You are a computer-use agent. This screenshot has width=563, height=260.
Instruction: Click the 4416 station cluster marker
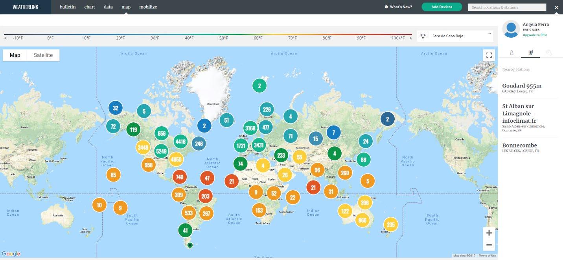click(x=180, y=142)
